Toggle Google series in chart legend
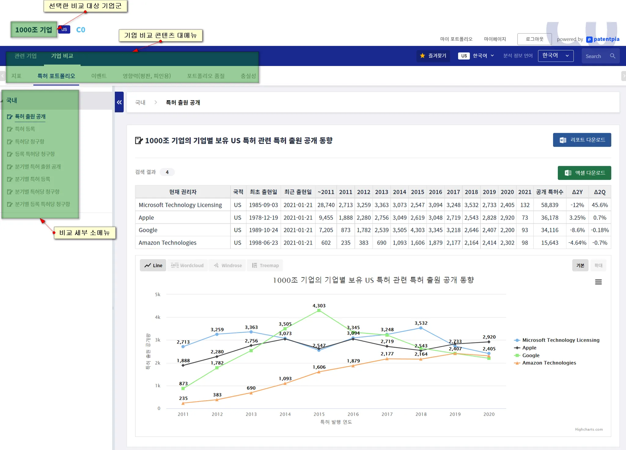626x450 pixels. click(531, 355)
